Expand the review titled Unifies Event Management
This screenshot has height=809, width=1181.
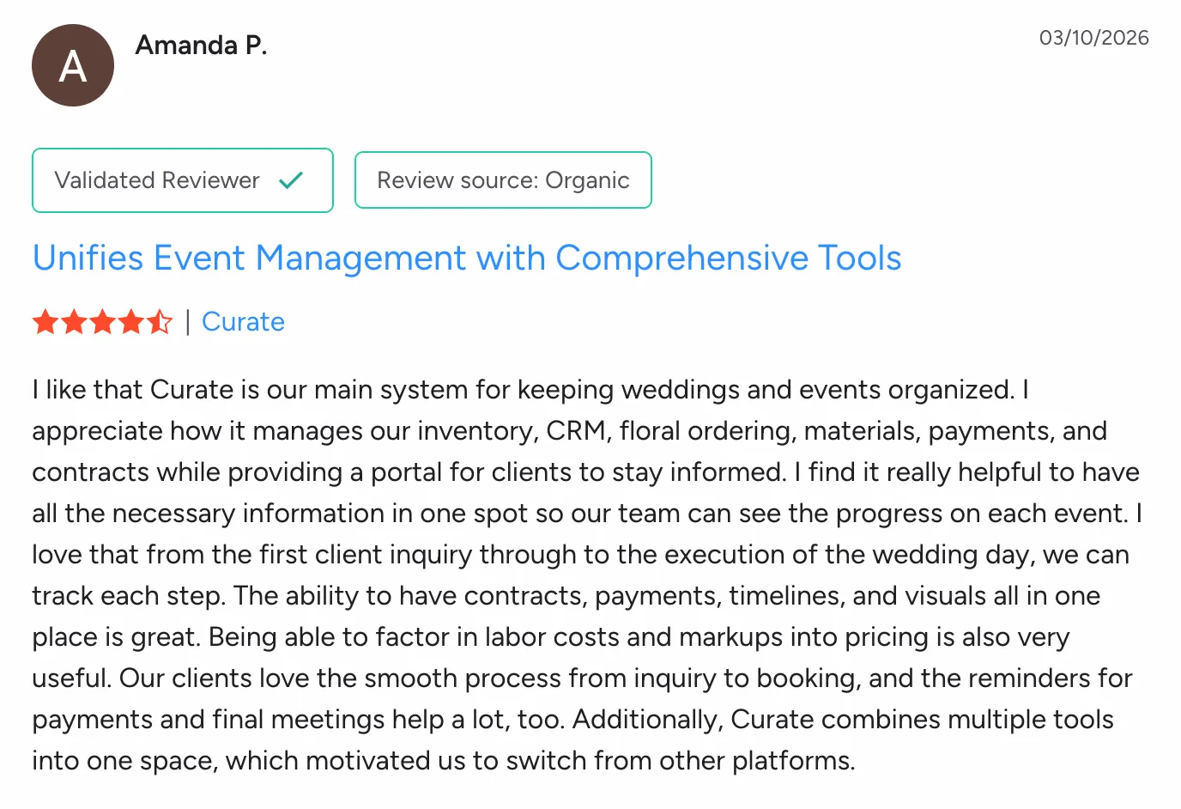click(x=466, y=257)
